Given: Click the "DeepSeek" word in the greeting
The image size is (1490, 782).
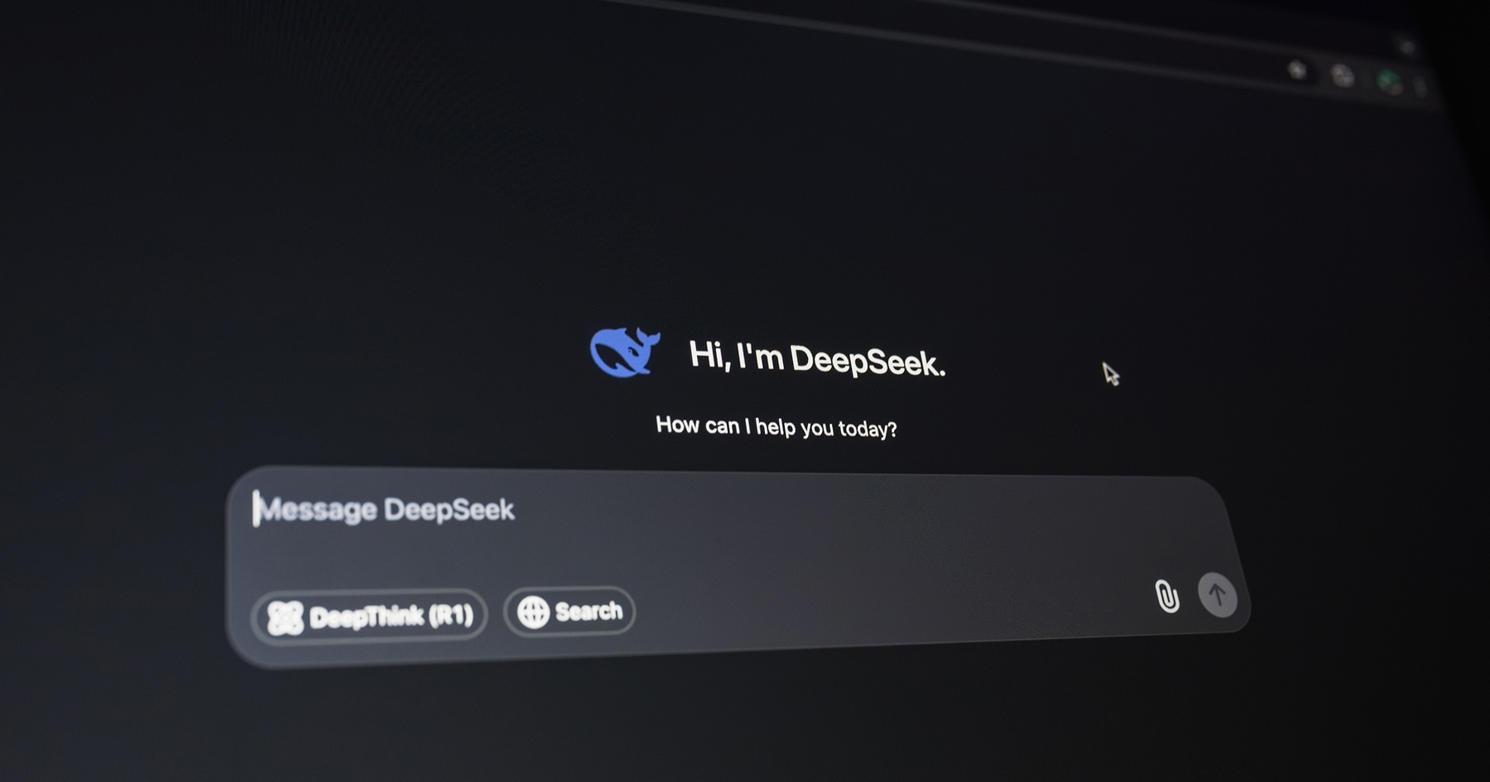Looking at the screenshot, I should 868,362.
